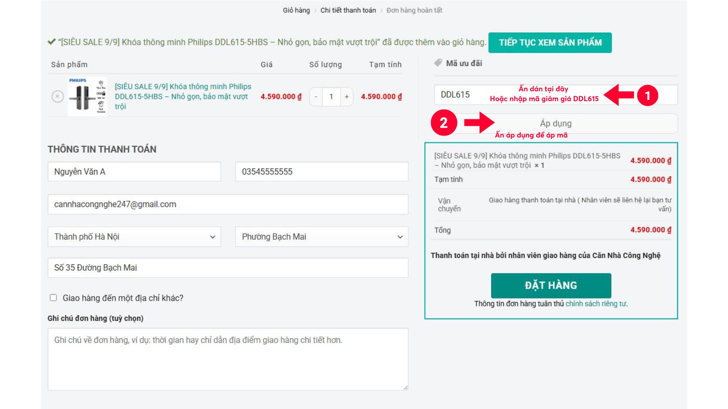This screenshot has height=409, width=728.
Task: Click the coupon code field containing DDL615
Action: (x=556, y=95)
